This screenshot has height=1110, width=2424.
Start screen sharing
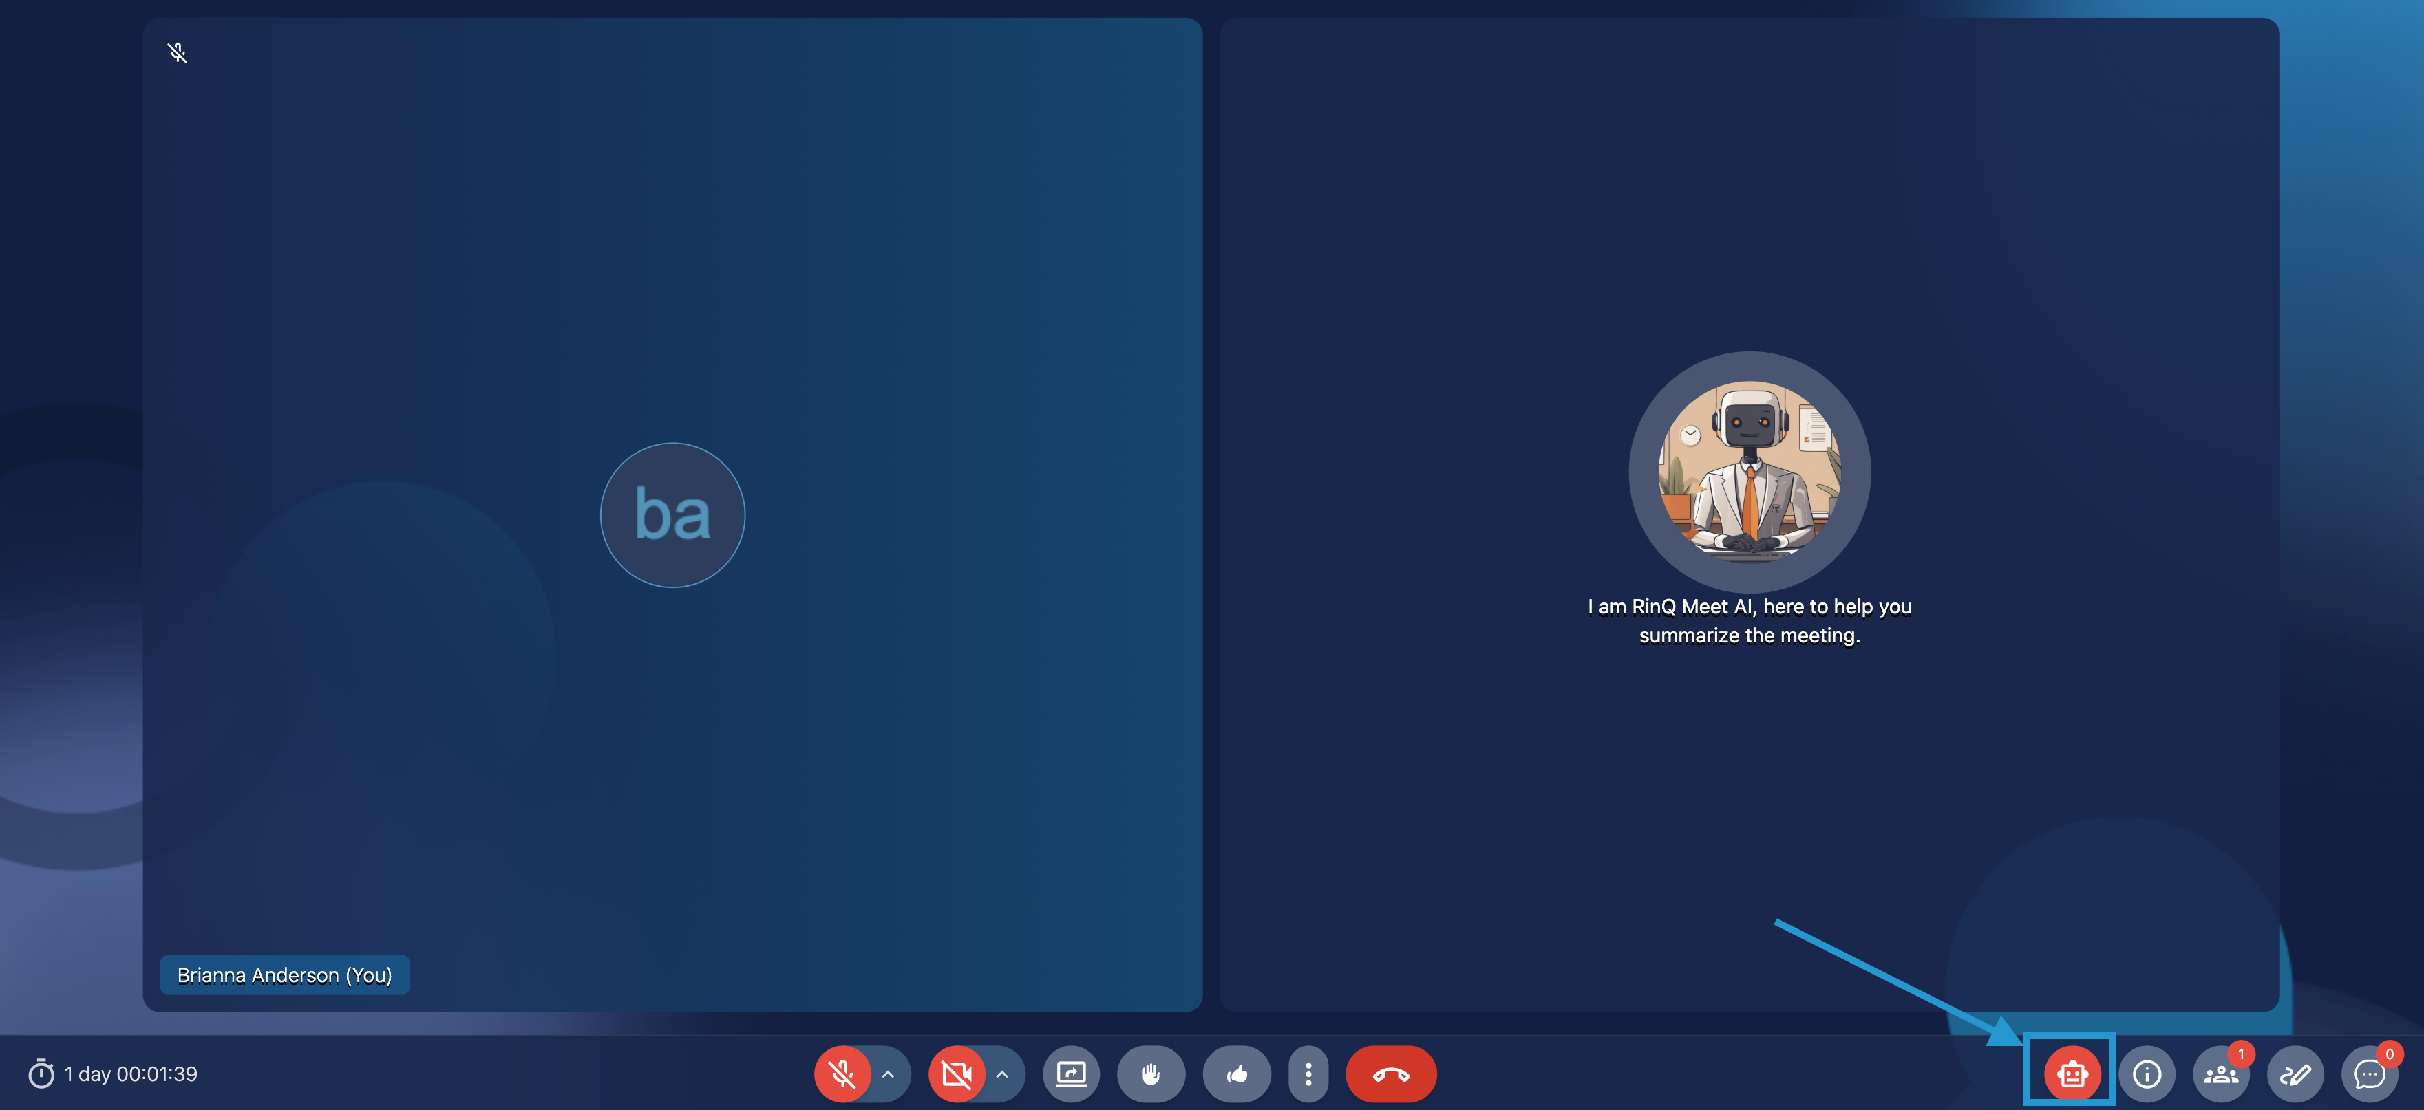click(1072, 1074)
